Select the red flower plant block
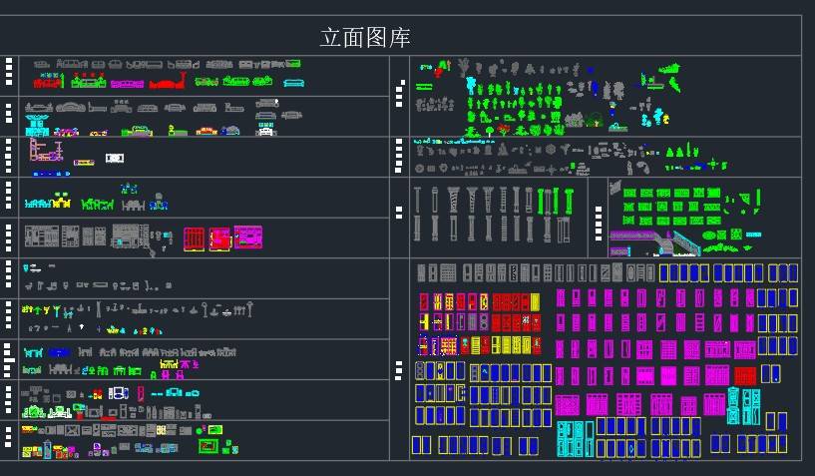Image resolution: width=815 pixels, height=476 pixels. (503, 129)
